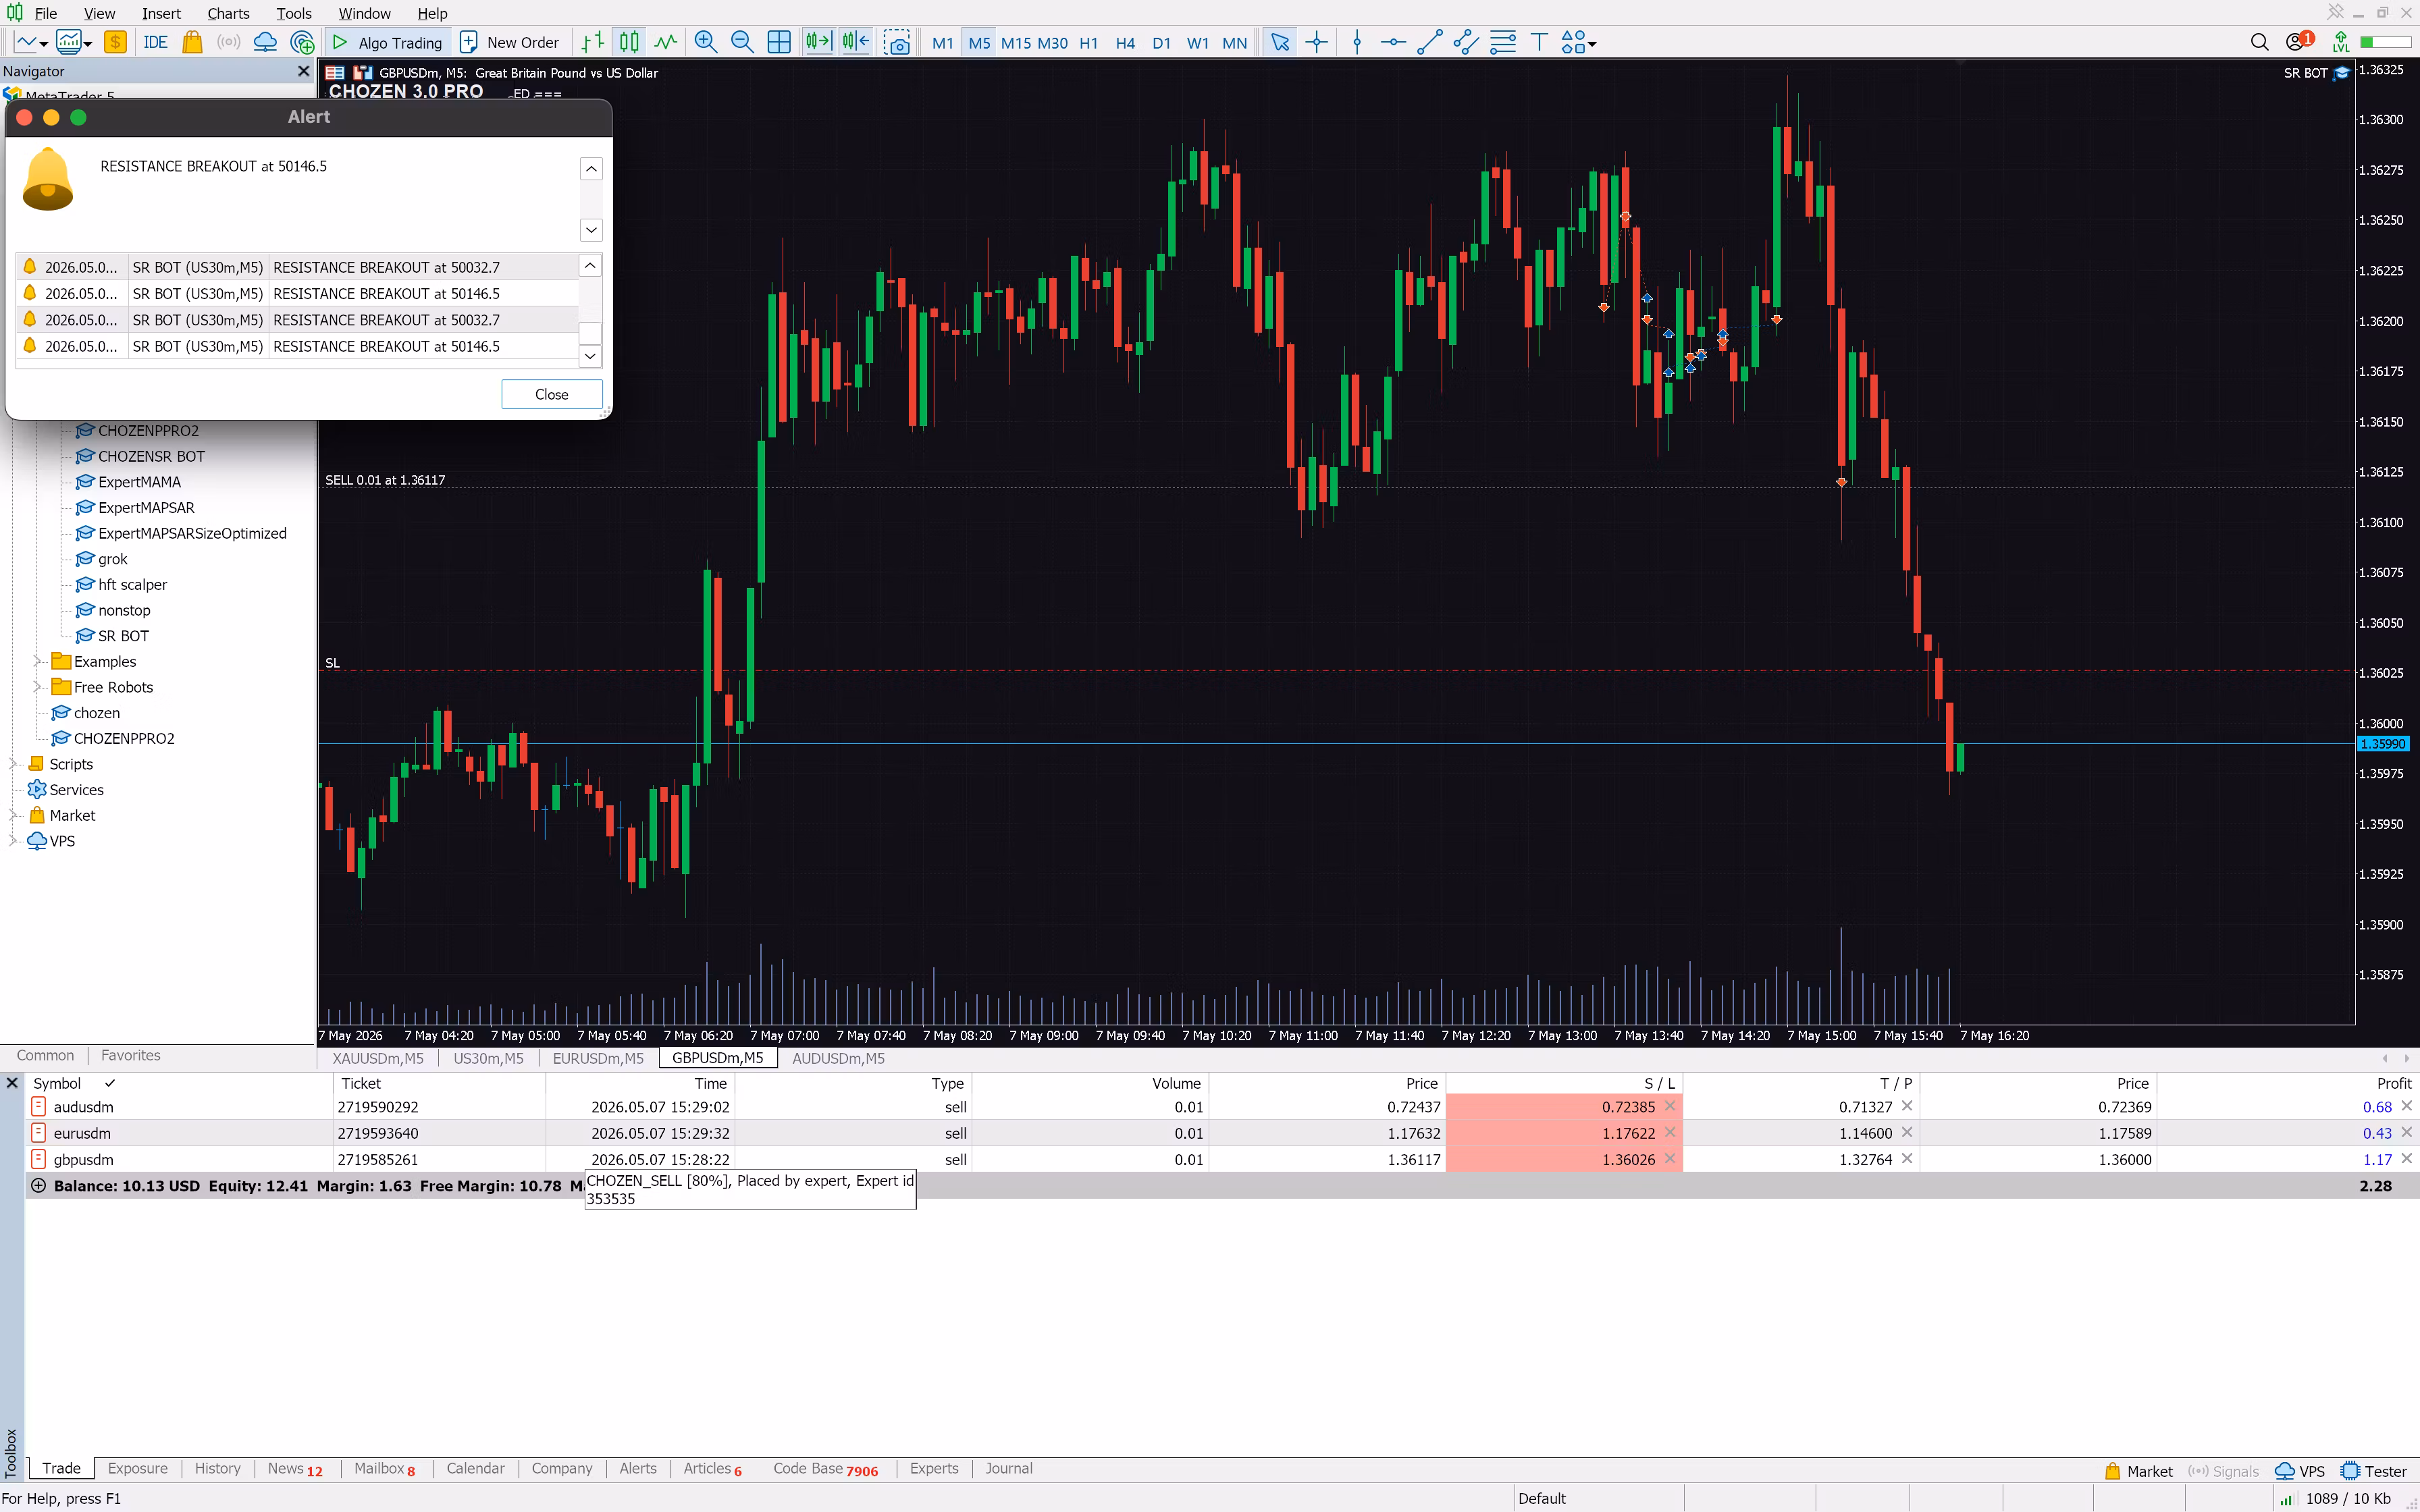The height and width of the screenshot is (1512, 2420).
Task: Tile chart windows using the grid icon
Action: coord(779,42)
